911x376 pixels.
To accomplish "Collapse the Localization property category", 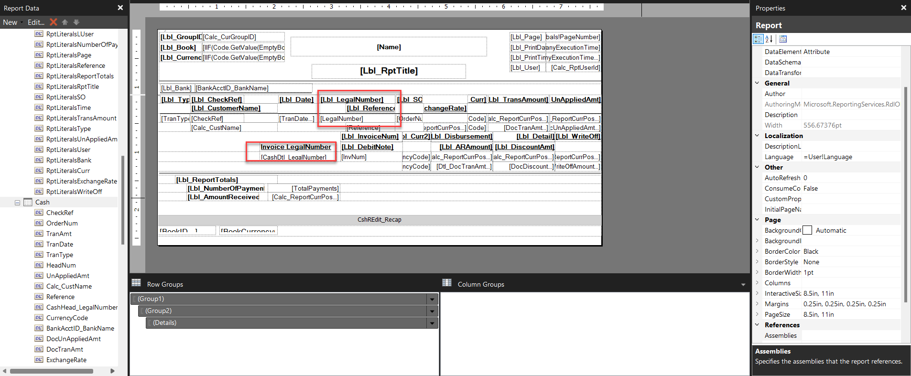I will [757, 136].
